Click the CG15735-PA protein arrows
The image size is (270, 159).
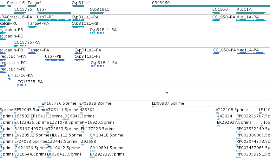(x=22, y=85)
